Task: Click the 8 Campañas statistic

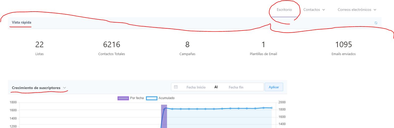Action: pos(187,48)
